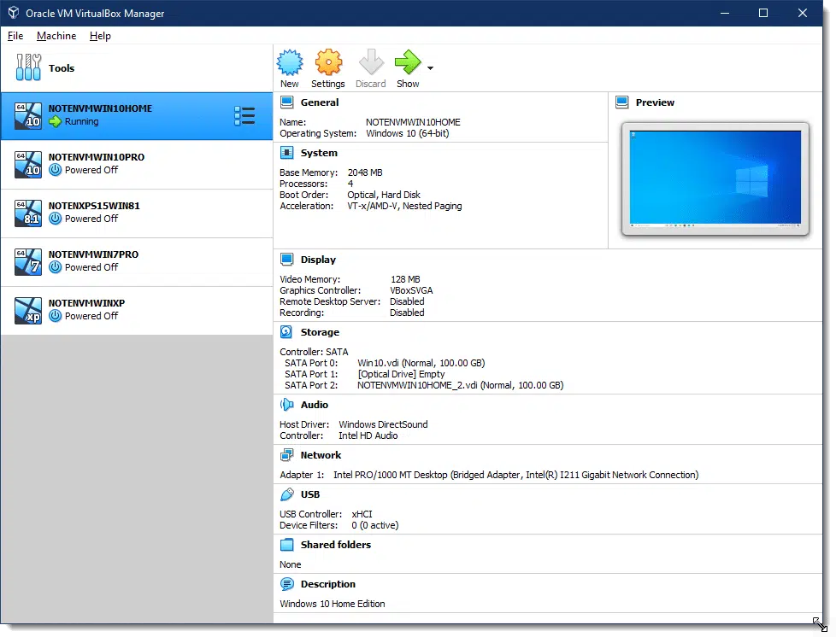Click the green Running status arrow icon
Screen dimensions: 836x637
pyautogui.click(x=55, y=121)
